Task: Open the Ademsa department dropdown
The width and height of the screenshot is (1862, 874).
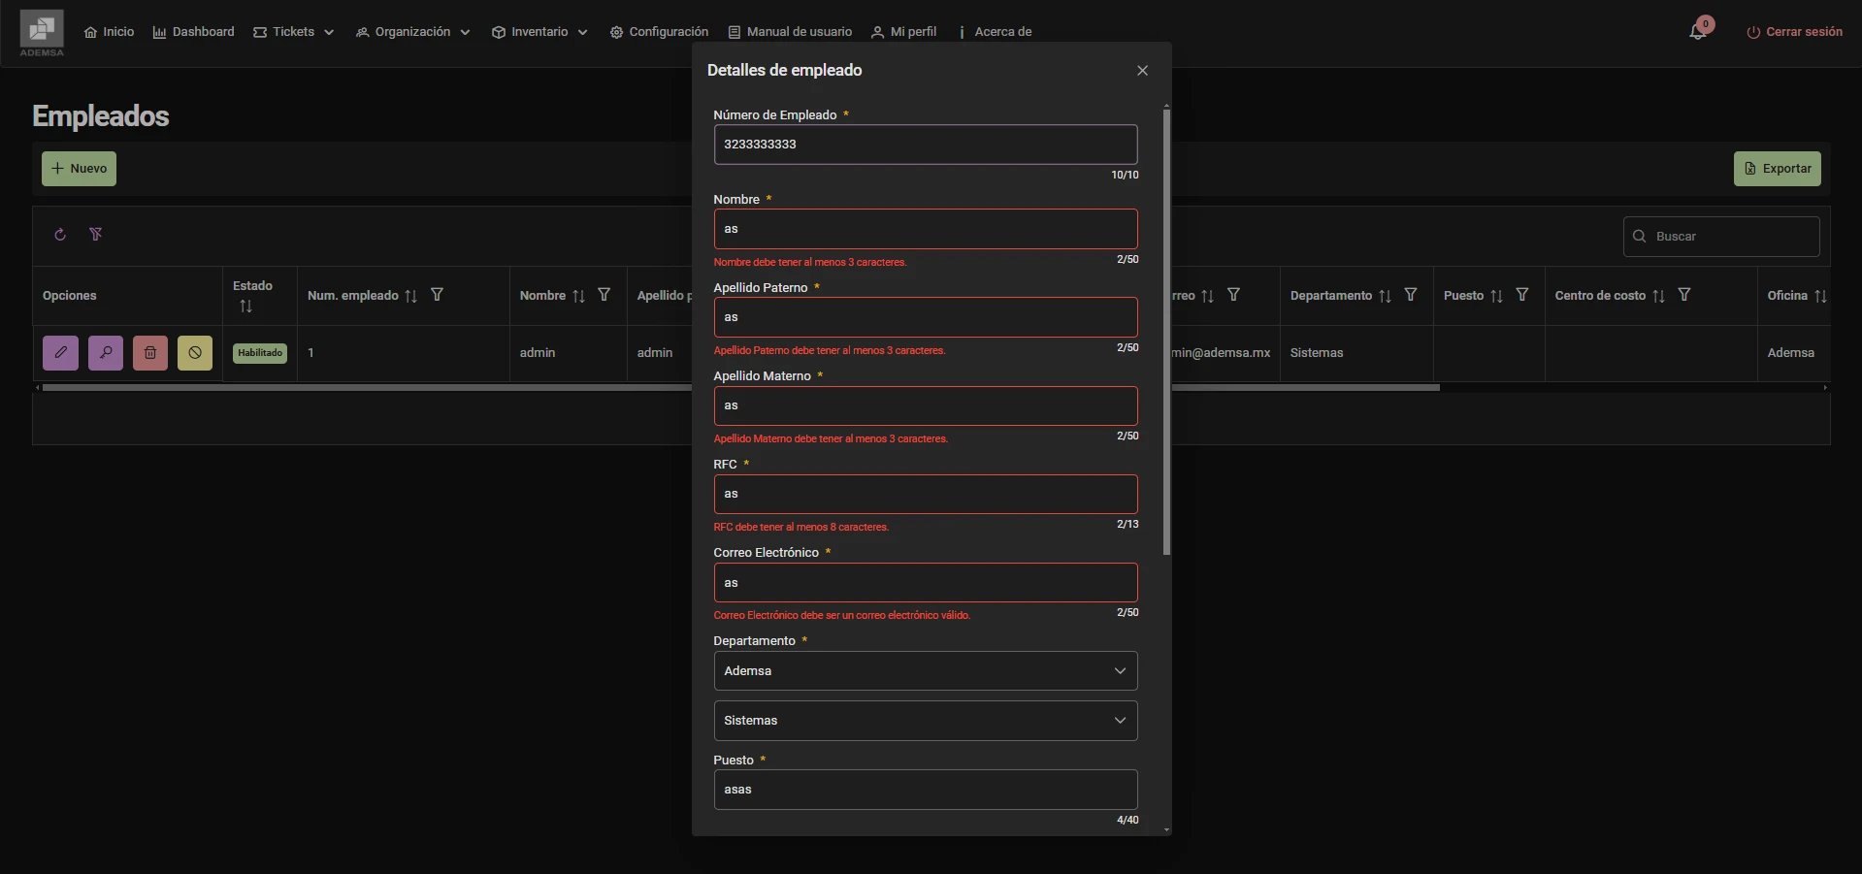Action: 926,671
